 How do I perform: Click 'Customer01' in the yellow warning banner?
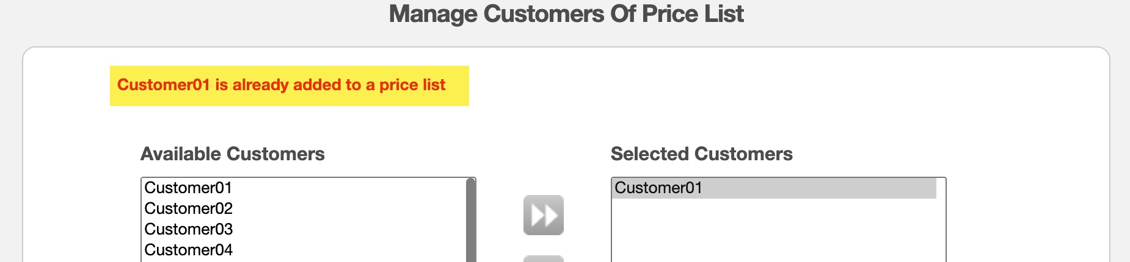tap(163, 85)
